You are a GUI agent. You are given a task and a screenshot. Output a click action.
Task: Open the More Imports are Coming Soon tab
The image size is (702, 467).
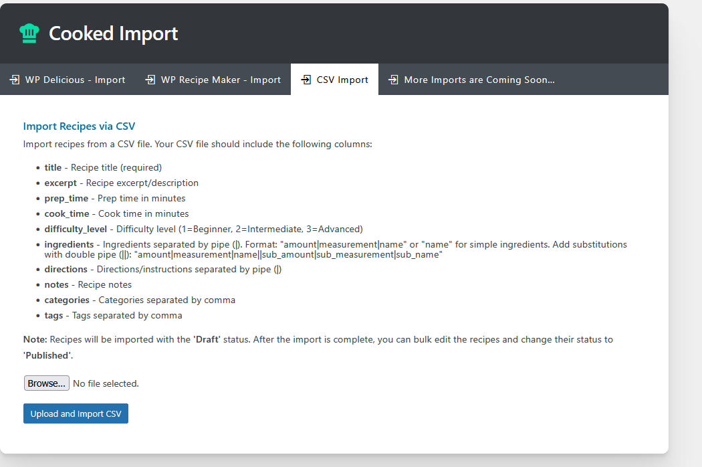(479, 80)
